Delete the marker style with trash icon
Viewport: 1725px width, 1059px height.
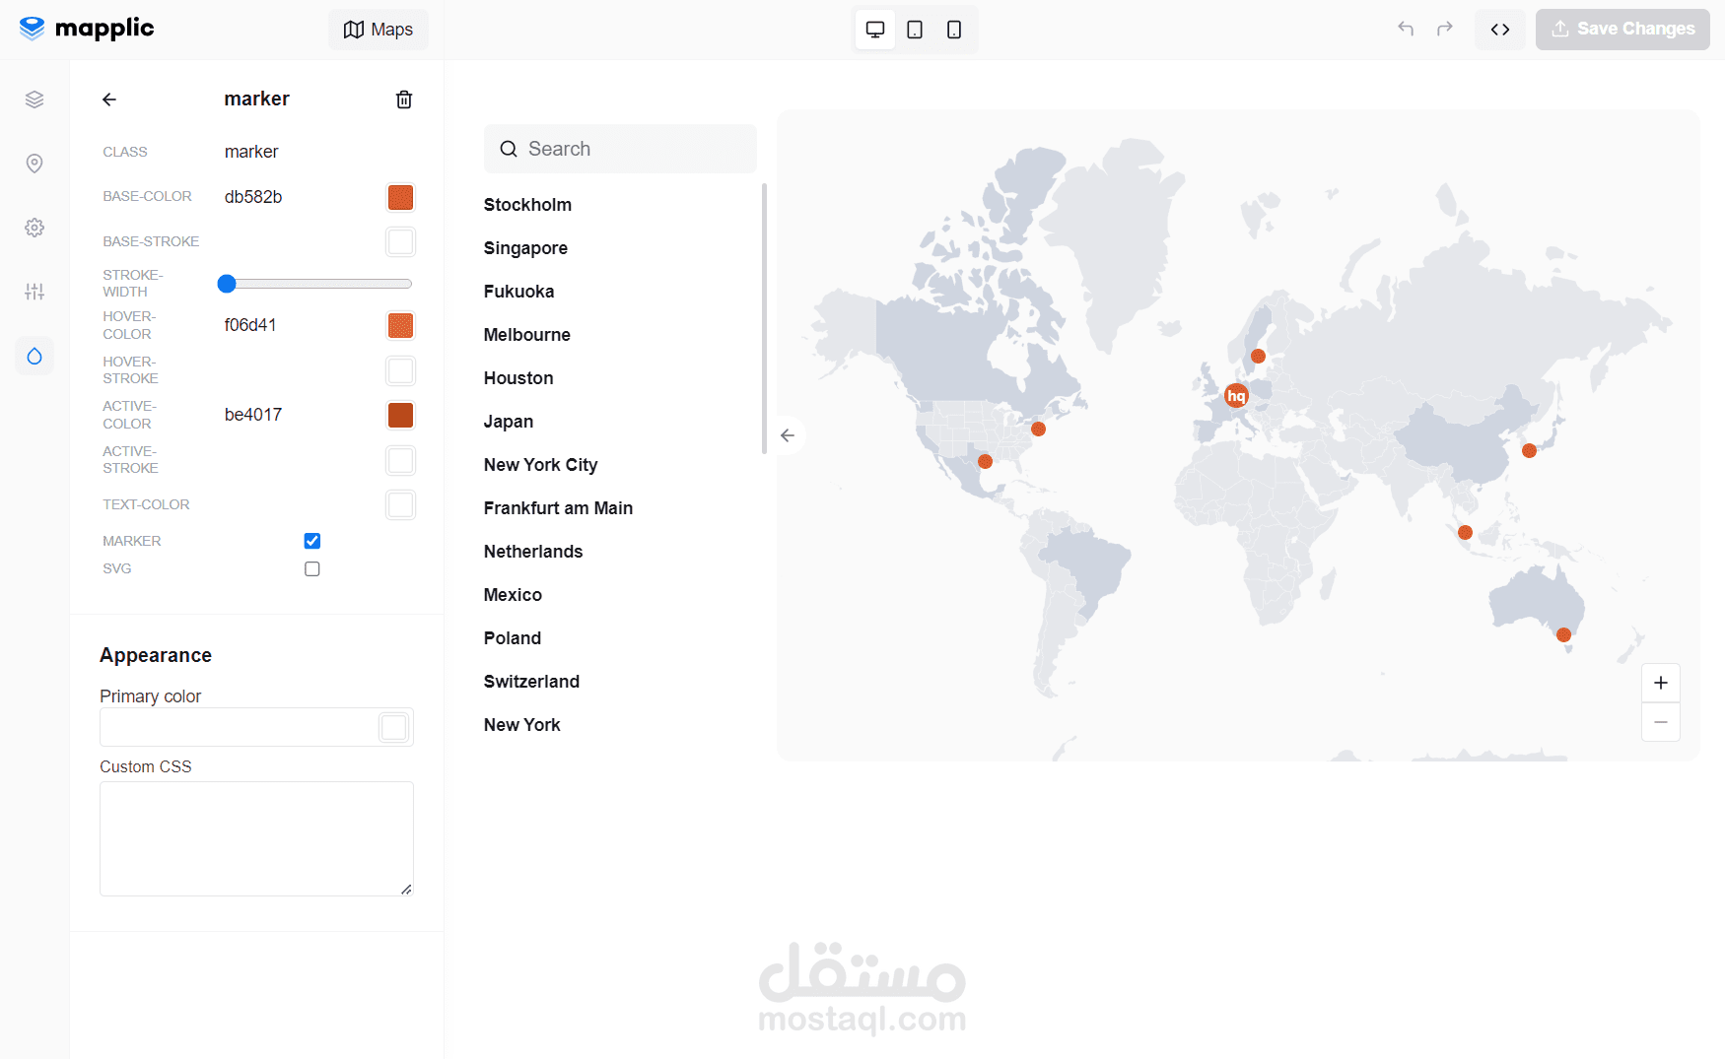click(404, 99)
